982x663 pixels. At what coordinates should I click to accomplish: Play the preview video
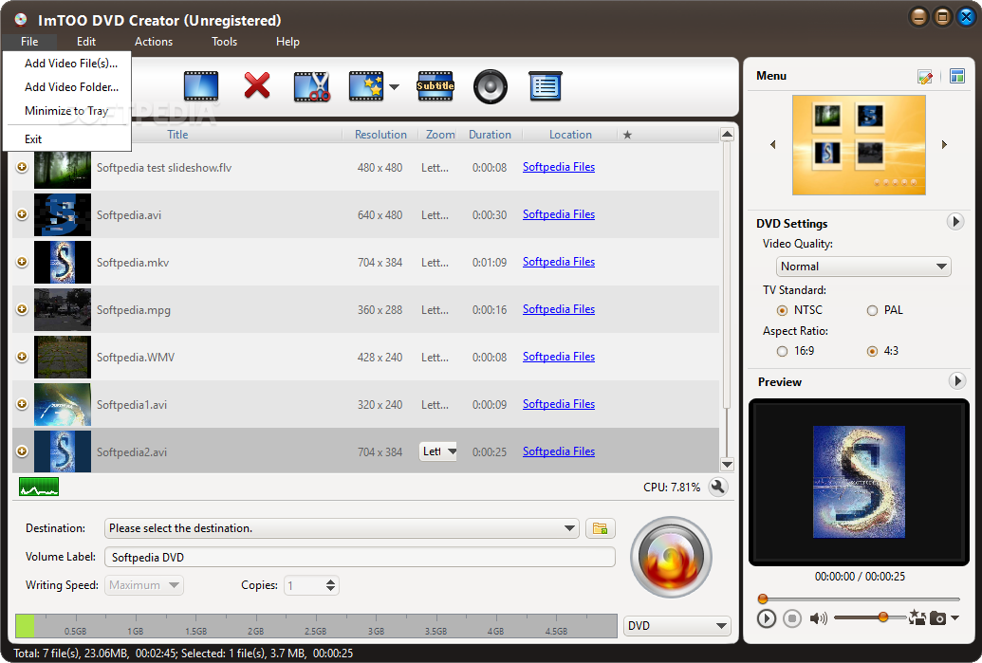click(x=766, y=618)
